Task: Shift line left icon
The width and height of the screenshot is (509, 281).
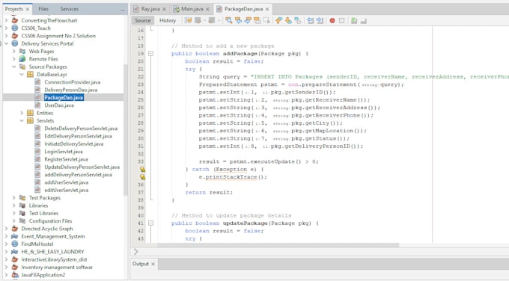Action: (311, 20)
